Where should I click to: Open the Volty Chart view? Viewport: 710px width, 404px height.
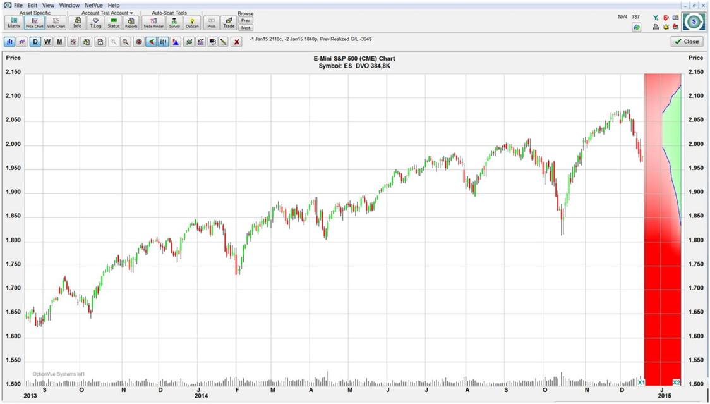tap(56, 23)
